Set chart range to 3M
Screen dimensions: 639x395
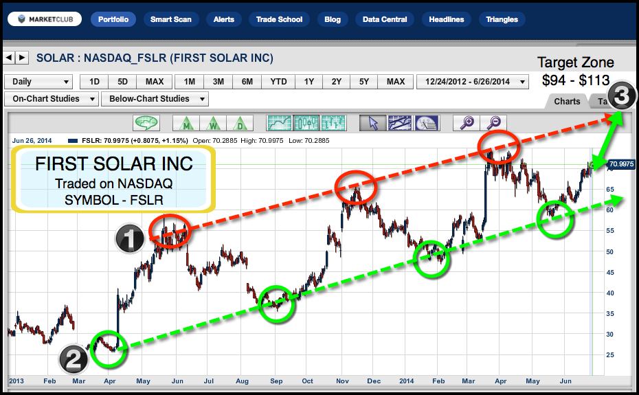[218, 82]
